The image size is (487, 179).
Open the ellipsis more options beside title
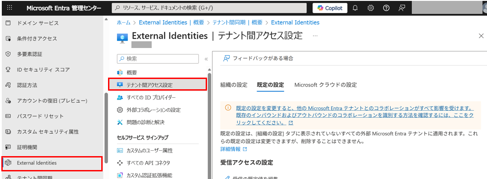315,36
